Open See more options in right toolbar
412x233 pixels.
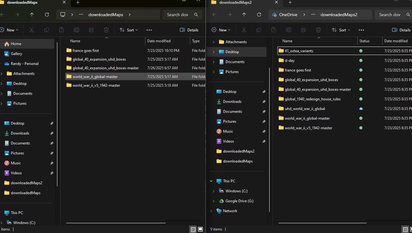[361, 30]
